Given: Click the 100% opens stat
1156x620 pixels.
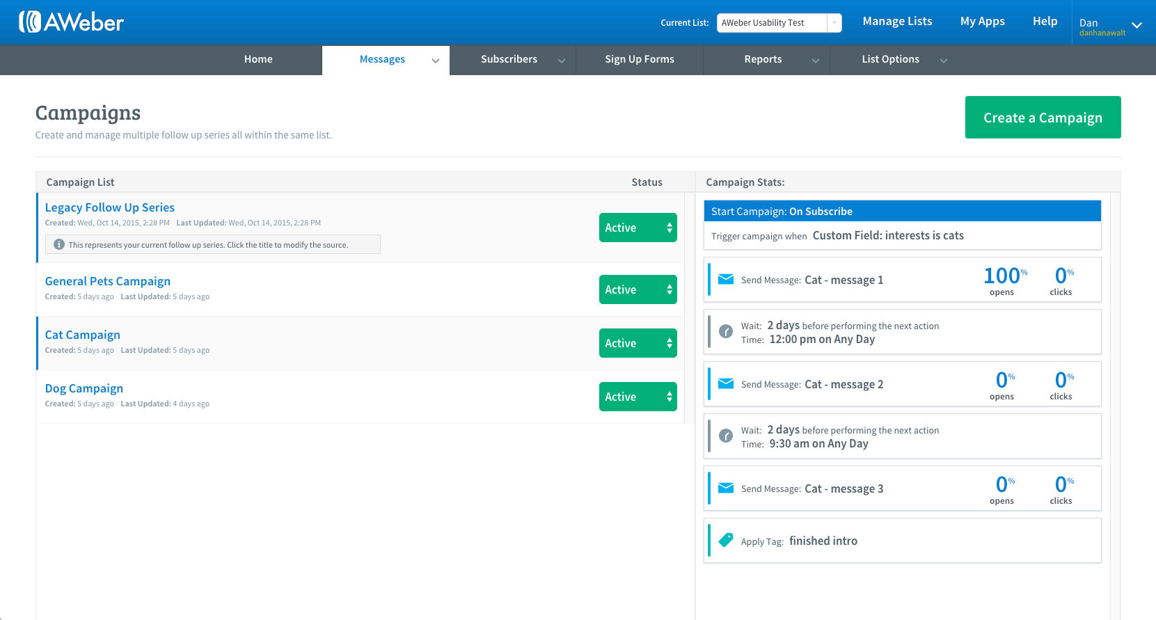Looking at the screenshot, I should pos(1004,280).
